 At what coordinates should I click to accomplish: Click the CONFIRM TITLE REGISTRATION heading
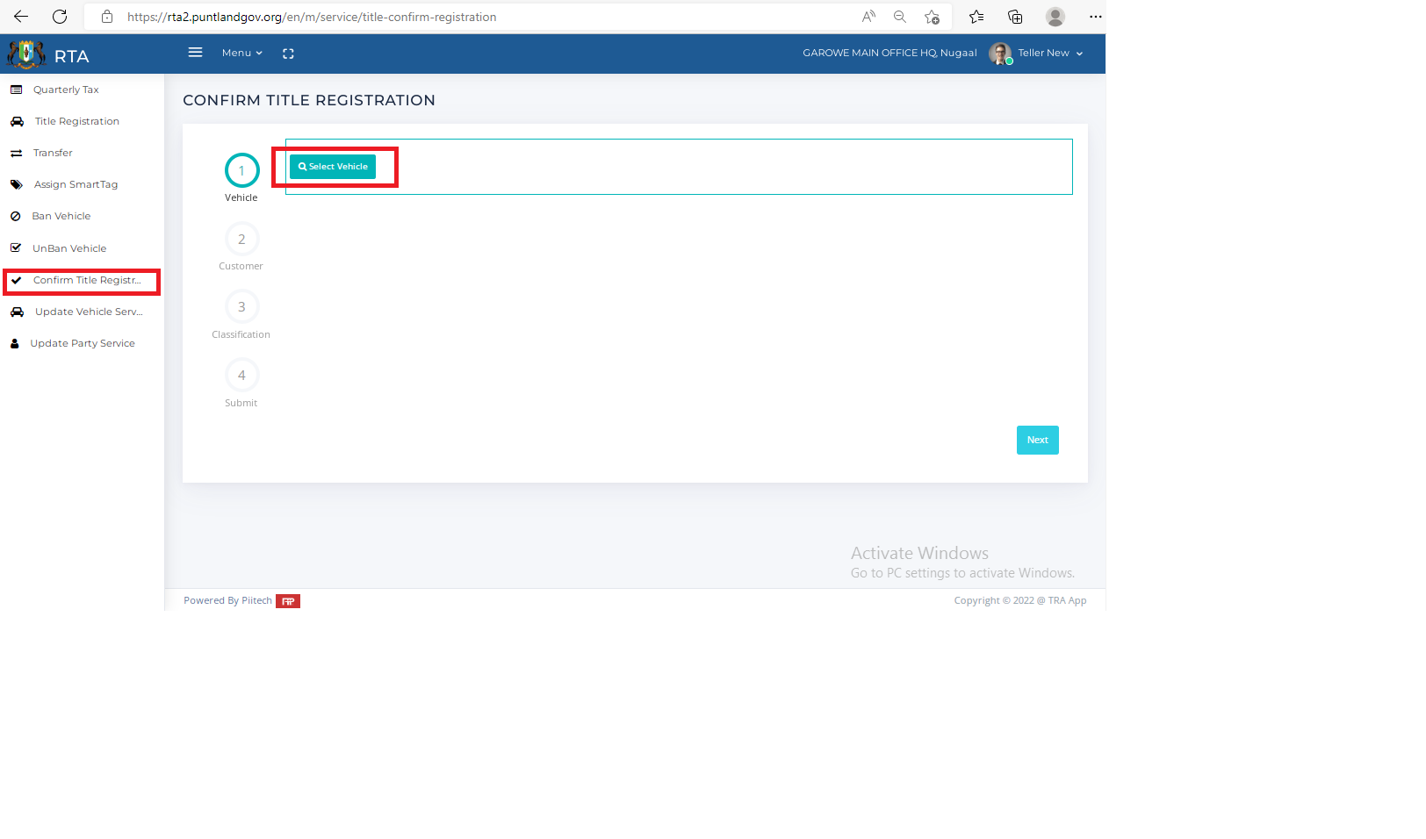tap(309, 100)
